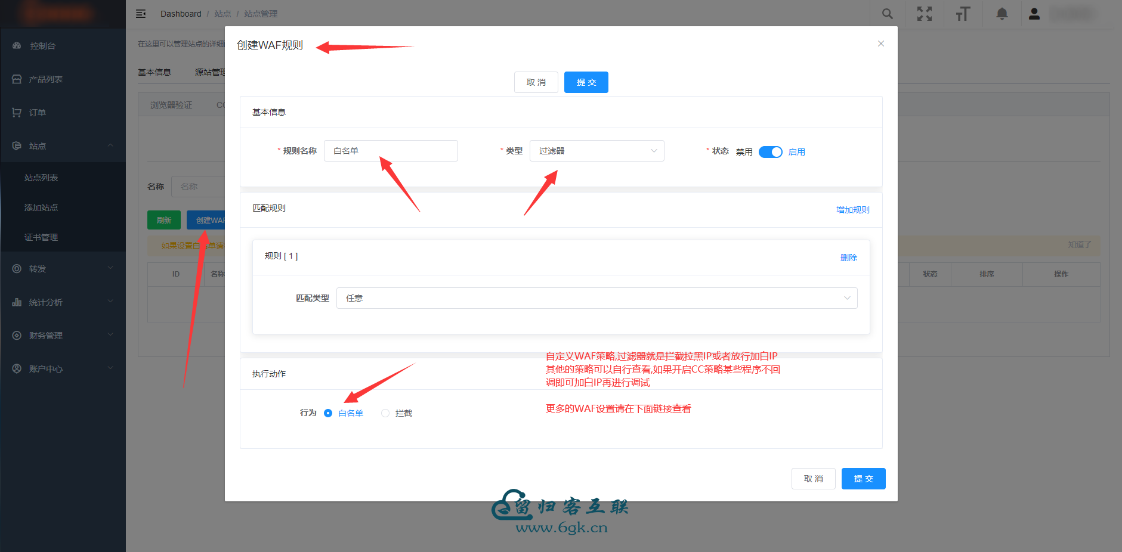Image resolution: width=1122 pixels, height=552 pixels.
Task: Toggle the 状态 enable switch
Action: [x=770, y=152]
